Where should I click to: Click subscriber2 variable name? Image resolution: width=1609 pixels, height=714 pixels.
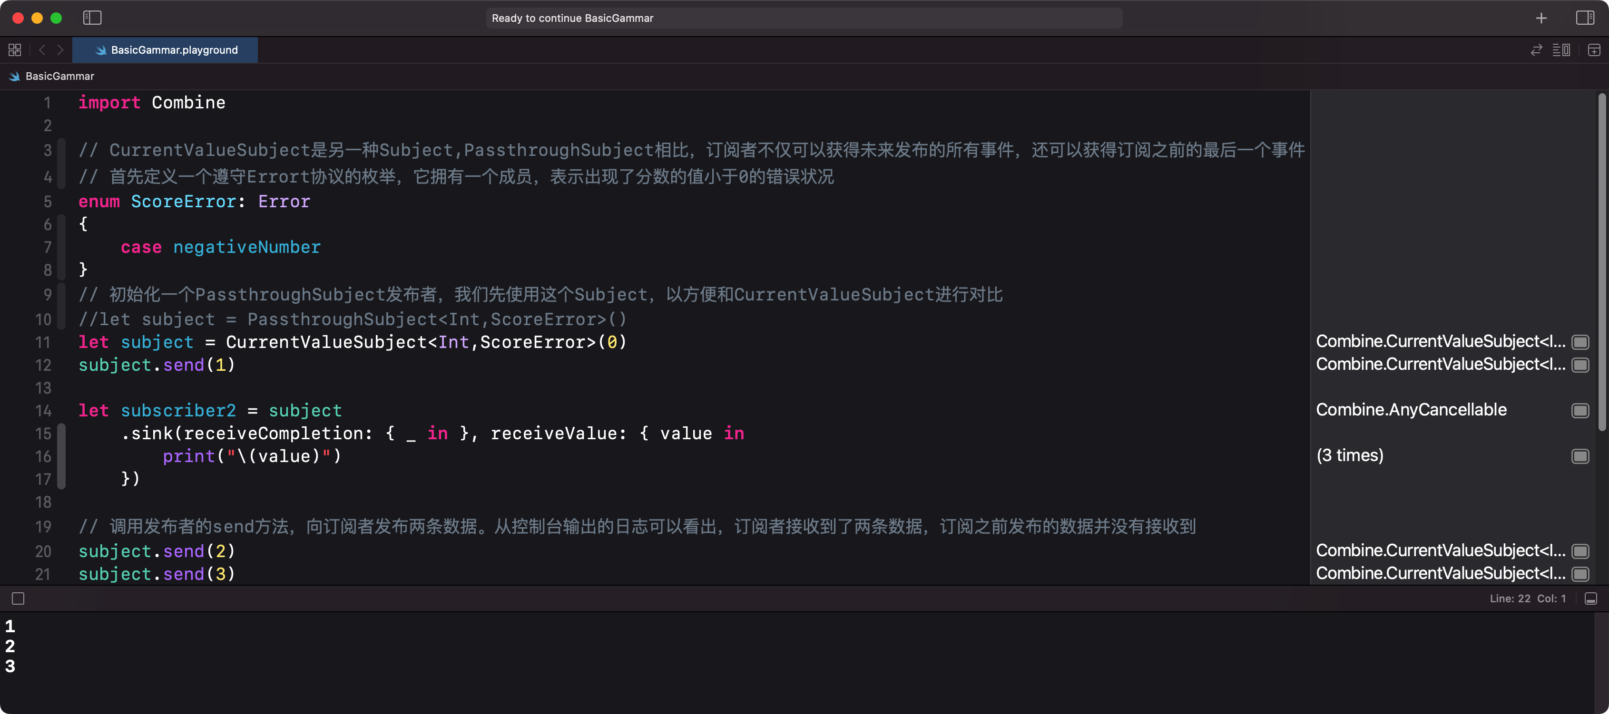(178, 411)
